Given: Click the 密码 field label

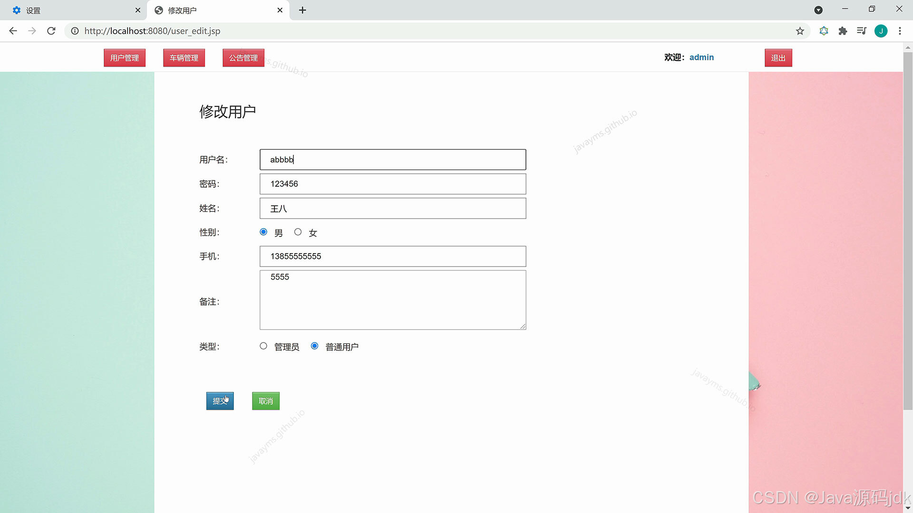Looking at the screenshot, I should [209, 184].
